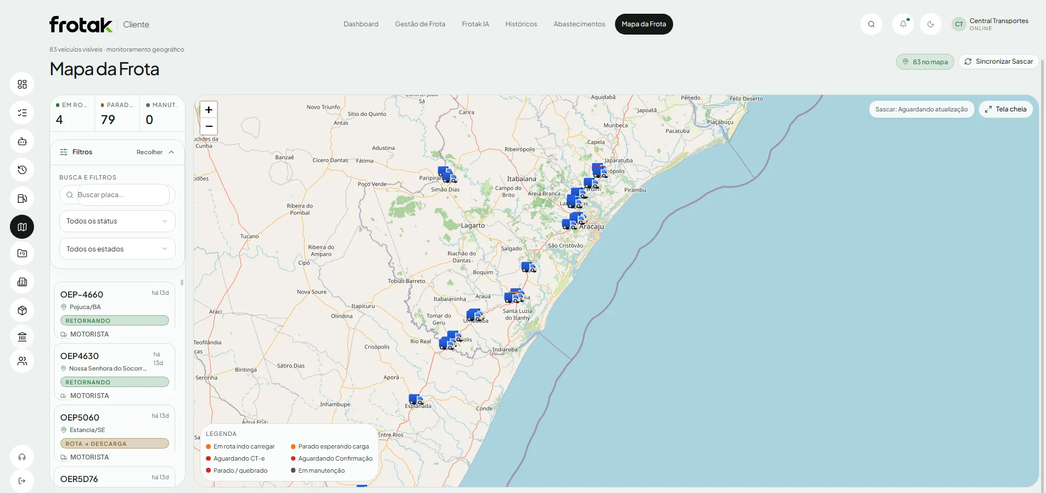
Task: Open Central Transportes user profile
Action: (x=991, y=24)
